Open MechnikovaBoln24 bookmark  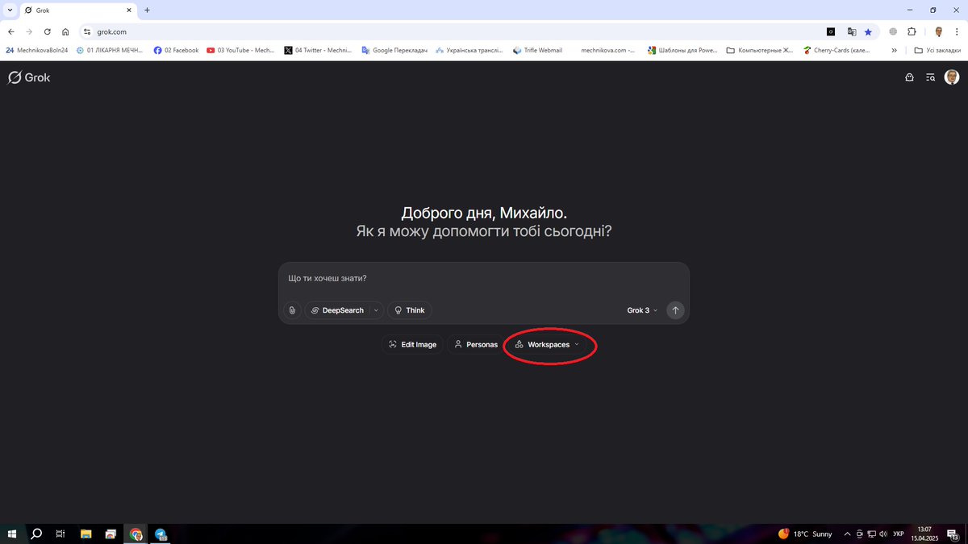pyautogui.click(x=37, y=50)
